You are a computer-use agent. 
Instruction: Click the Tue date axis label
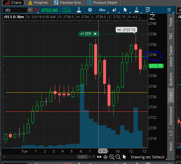pyautogui.click(x=24, y=151)
